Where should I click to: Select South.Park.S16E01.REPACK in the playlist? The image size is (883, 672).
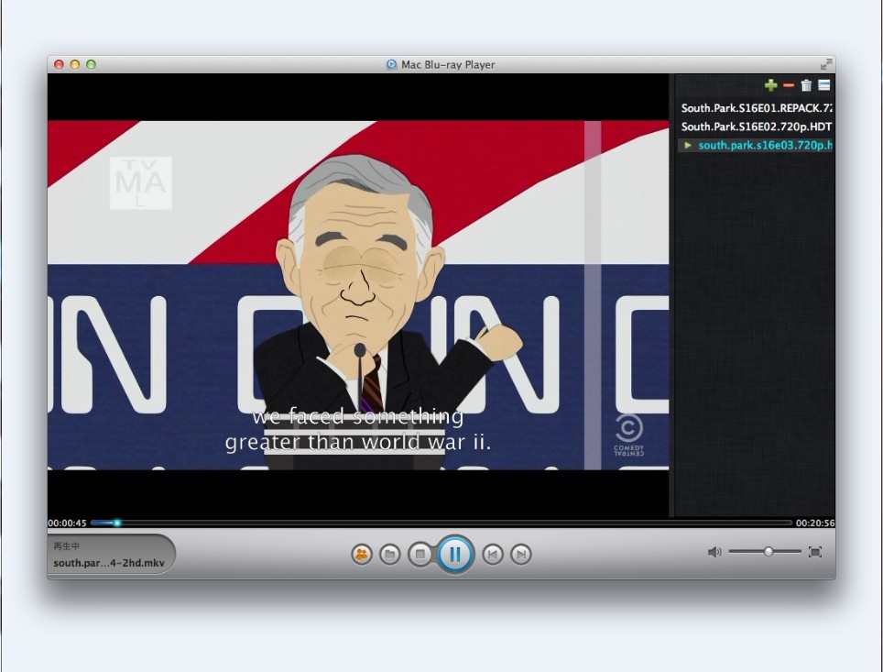click(x=756, y=108)
